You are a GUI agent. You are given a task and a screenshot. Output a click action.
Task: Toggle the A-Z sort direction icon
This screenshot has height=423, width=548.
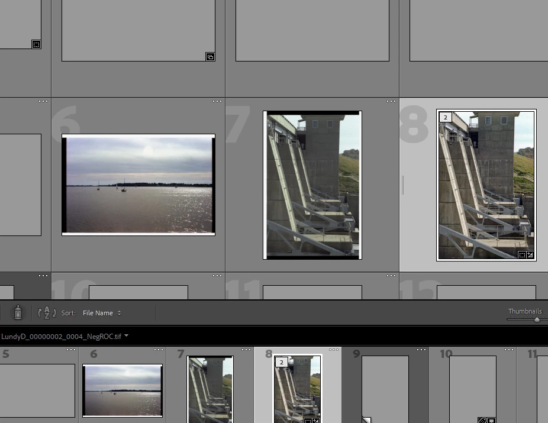point(47,312)
